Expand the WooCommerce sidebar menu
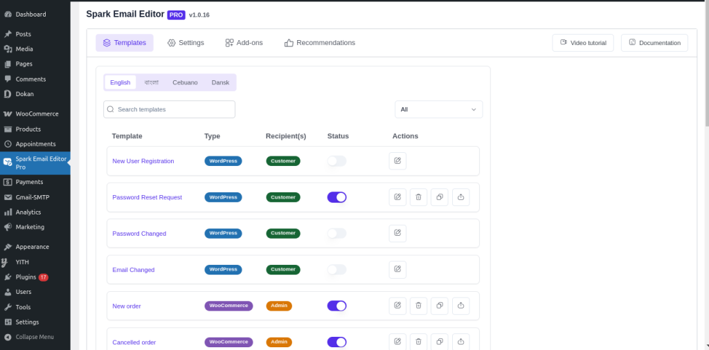Image resolution: width=709 pixels, height=350 pixels. 37,114
